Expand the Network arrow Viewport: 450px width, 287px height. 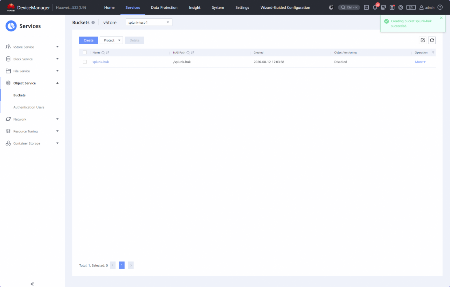coord(57,119)
